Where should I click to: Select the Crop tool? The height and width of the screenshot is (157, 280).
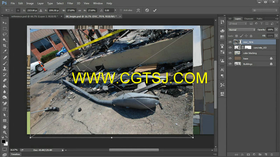5,46
